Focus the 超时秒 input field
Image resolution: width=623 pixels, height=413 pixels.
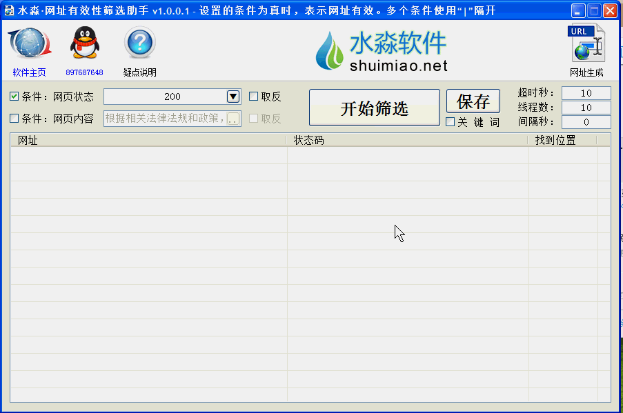click(586, 93)
